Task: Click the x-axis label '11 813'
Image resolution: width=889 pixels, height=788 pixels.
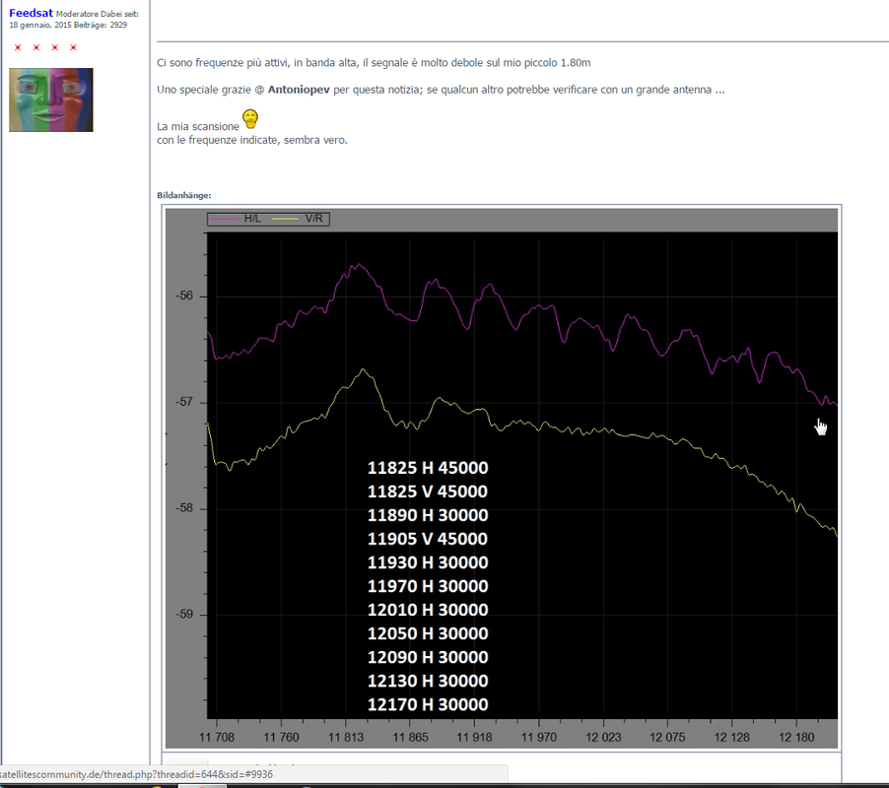Action: pos(346,737)
